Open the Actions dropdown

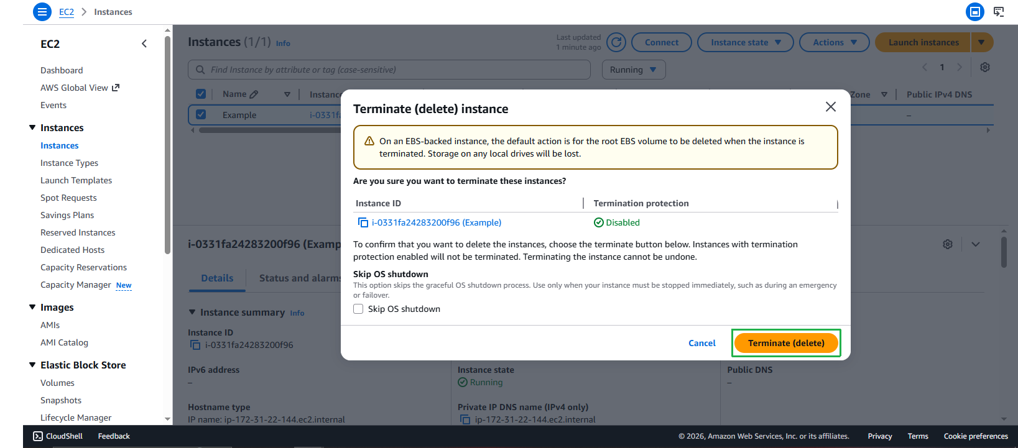[x=835, y=42]
